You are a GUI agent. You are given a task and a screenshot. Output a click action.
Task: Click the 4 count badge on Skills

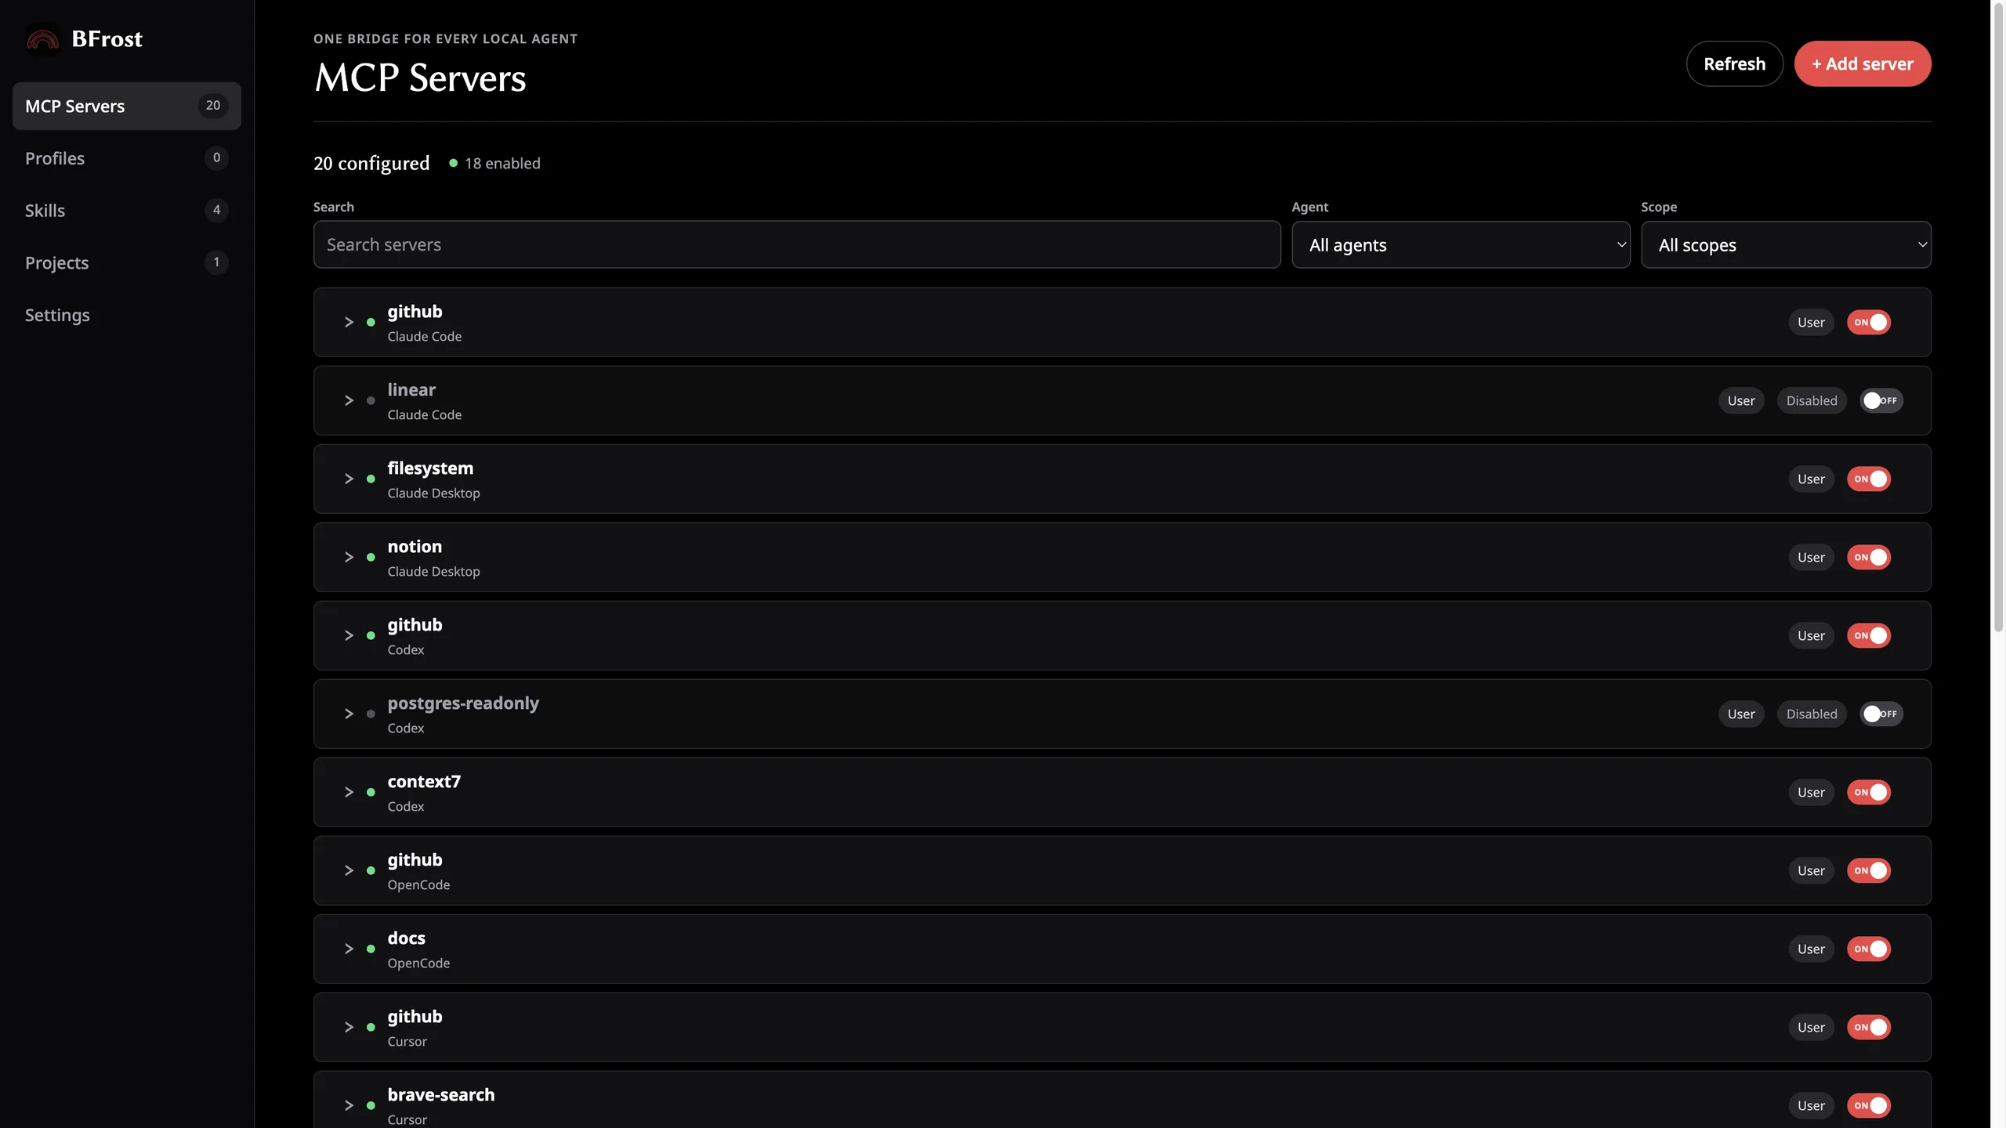tap(217, 211)
